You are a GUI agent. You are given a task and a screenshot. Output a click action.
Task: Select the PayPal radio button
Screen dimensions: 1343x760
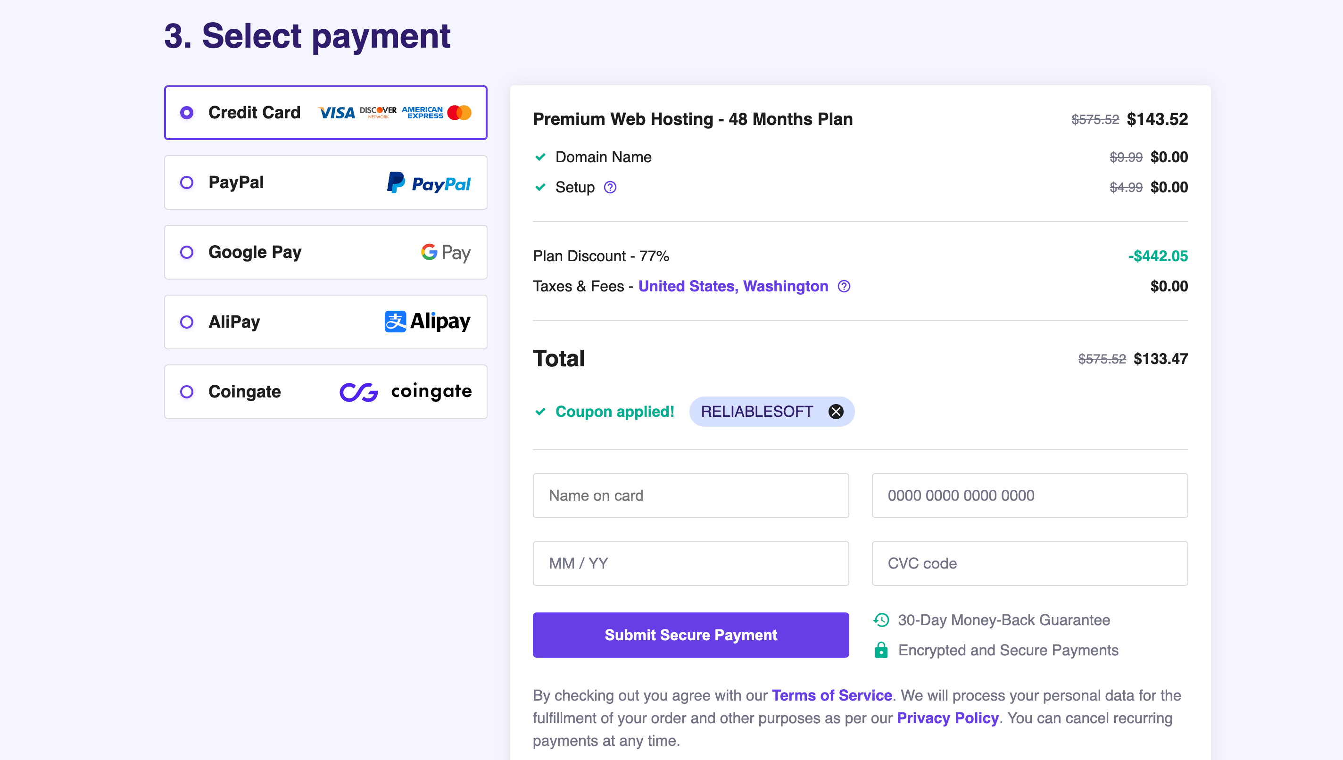[x=187, y=183]
